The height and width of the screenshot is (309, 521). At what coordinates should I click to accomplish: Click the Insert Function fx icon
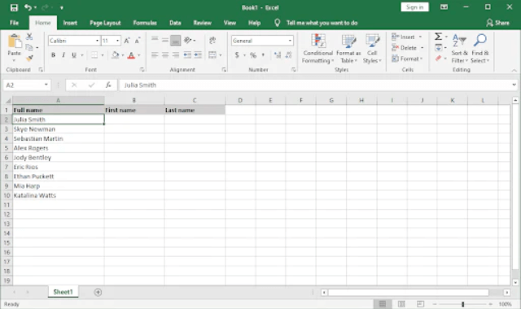[x=108, y=85]
